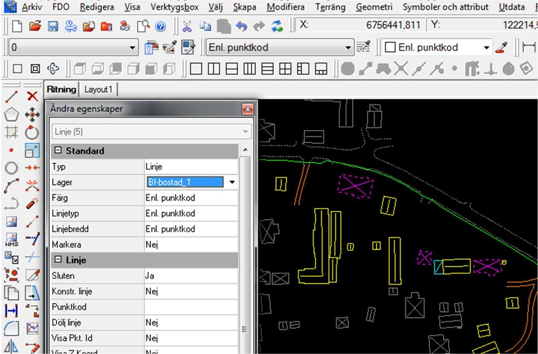This screenshot has width=538, height=354.
Task: Click the print preview magnifier icon
Action: [x=143, y=26]
